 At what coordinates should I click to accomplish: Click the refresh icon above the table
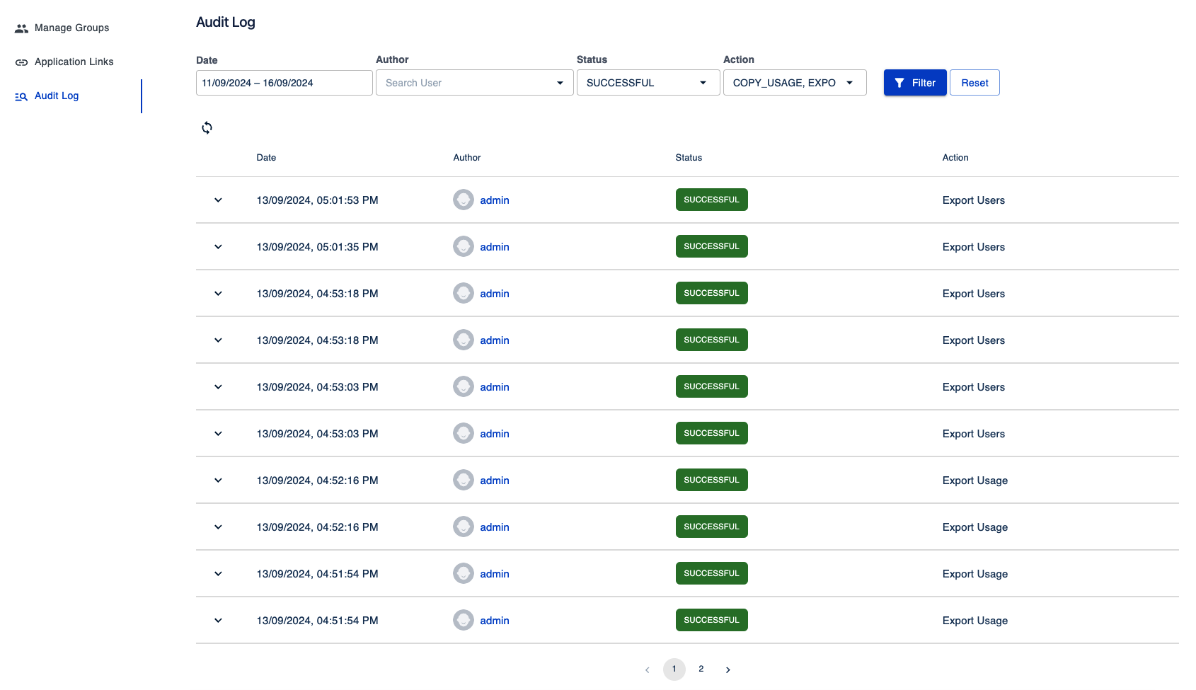click(207, 127)
